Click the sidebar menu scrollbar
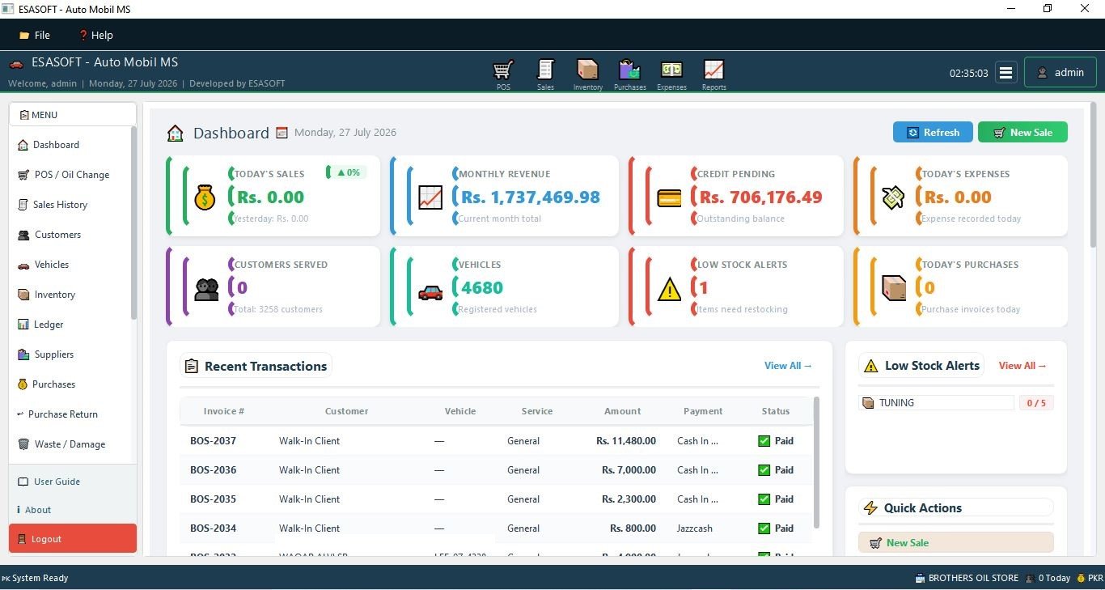The image size is (1105, 590). (x=134, y=223)
